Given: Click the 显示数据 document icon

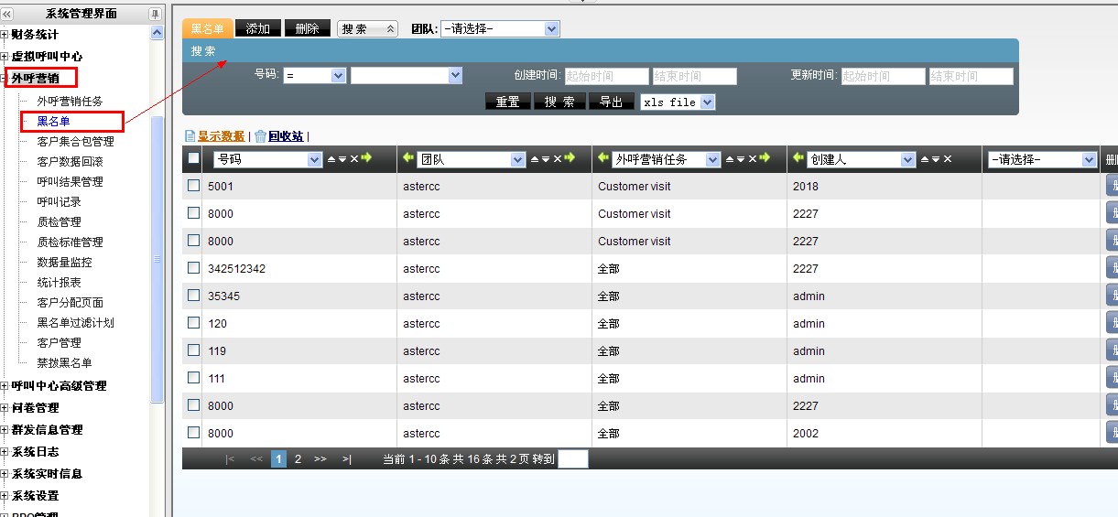Looking at the screenshot, I should point(190,136).
